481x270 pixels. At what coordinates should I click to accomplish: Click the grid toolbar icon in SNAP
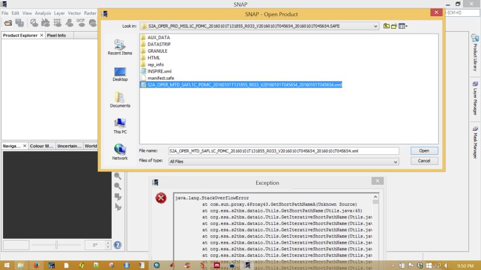pyautogui.click(x=57, y=23)
